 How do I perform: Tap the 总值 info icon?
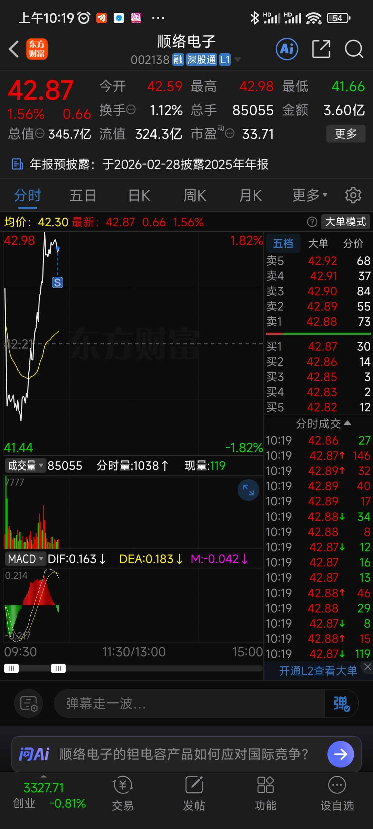[40, 133]
